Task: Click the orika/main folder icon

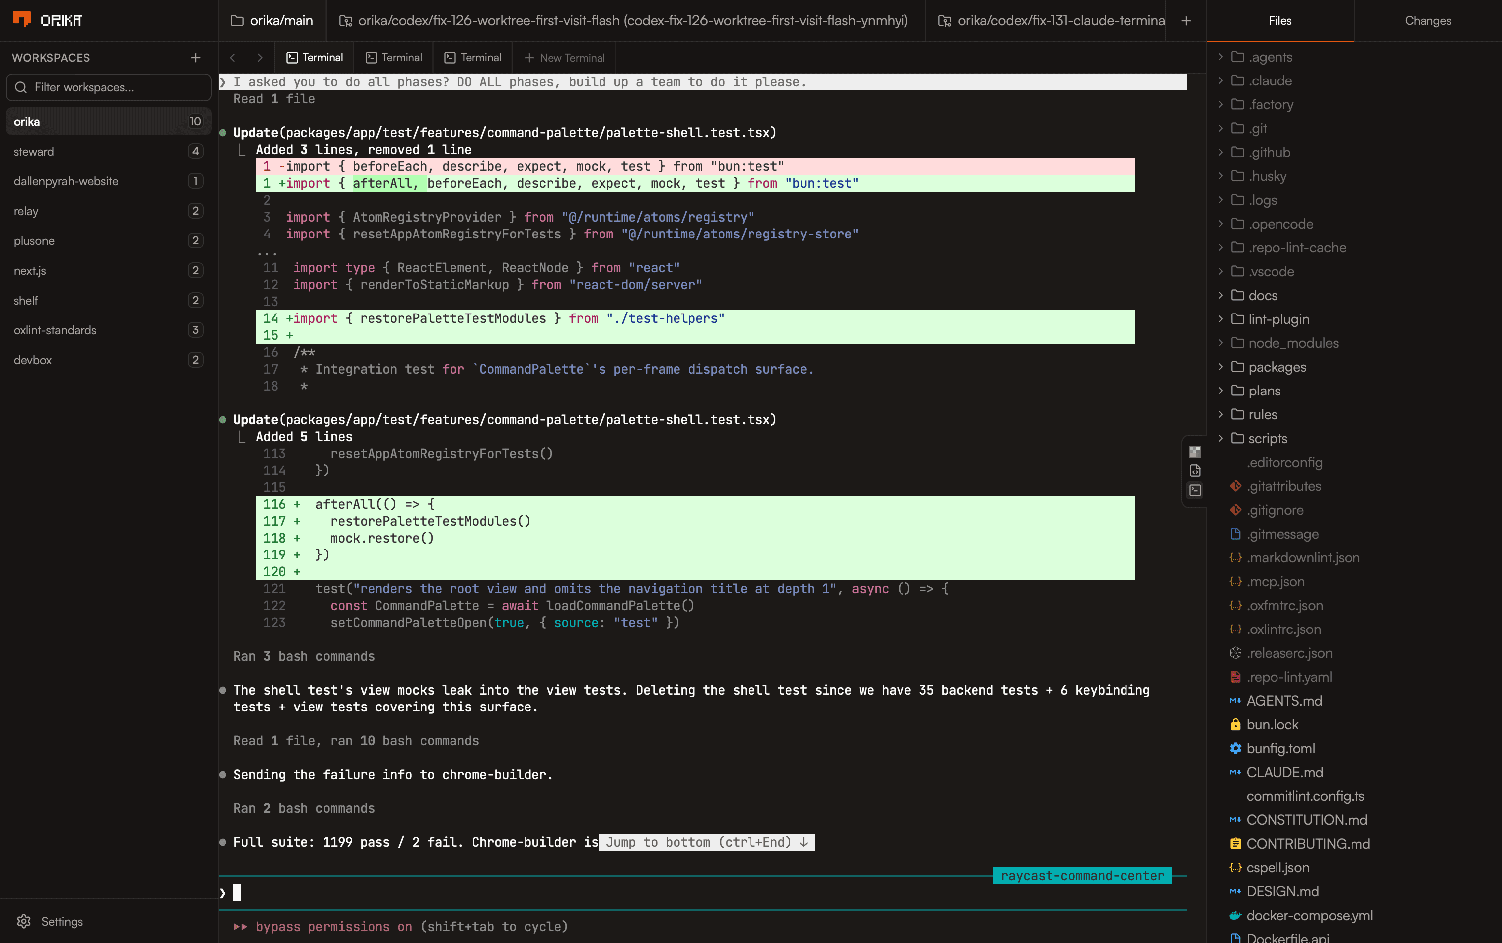Action: click(x=237, y=20)
